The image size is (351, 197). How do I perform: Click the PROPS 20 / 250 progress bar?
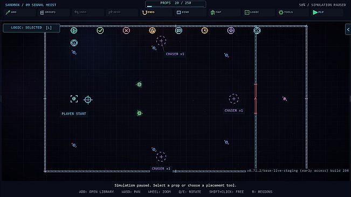point(176,4)
